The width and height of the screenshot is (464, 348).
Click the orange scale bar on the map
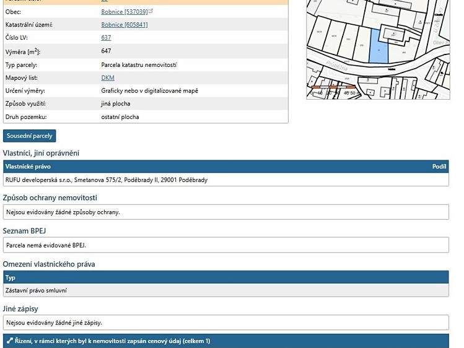[333, 87]
